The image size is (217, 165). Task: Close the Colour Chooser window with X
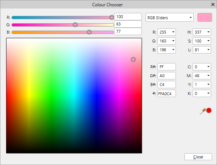pyautogui.click(x=213, y=4)
